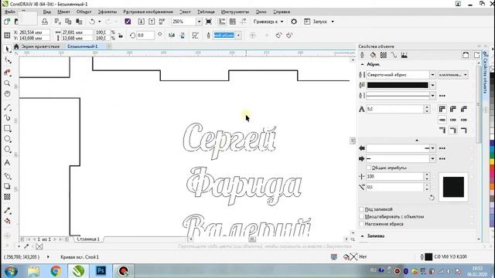Click the Publish to PDF icon
Screen dimensions: 495x278
click(x=162, y=22)
